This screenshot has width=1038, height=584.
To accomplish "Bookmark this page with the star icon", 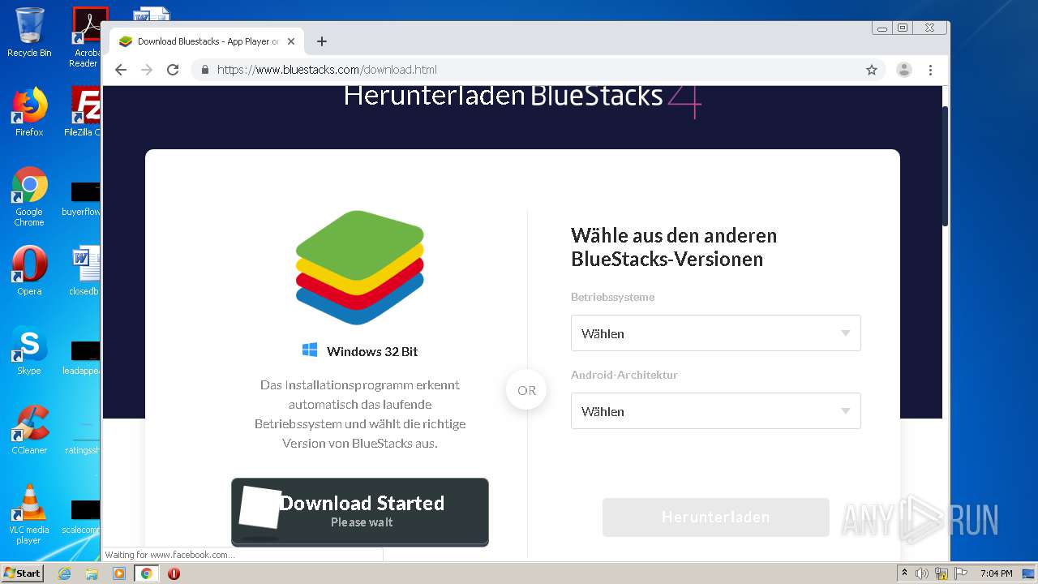I will tap(872, 70).
